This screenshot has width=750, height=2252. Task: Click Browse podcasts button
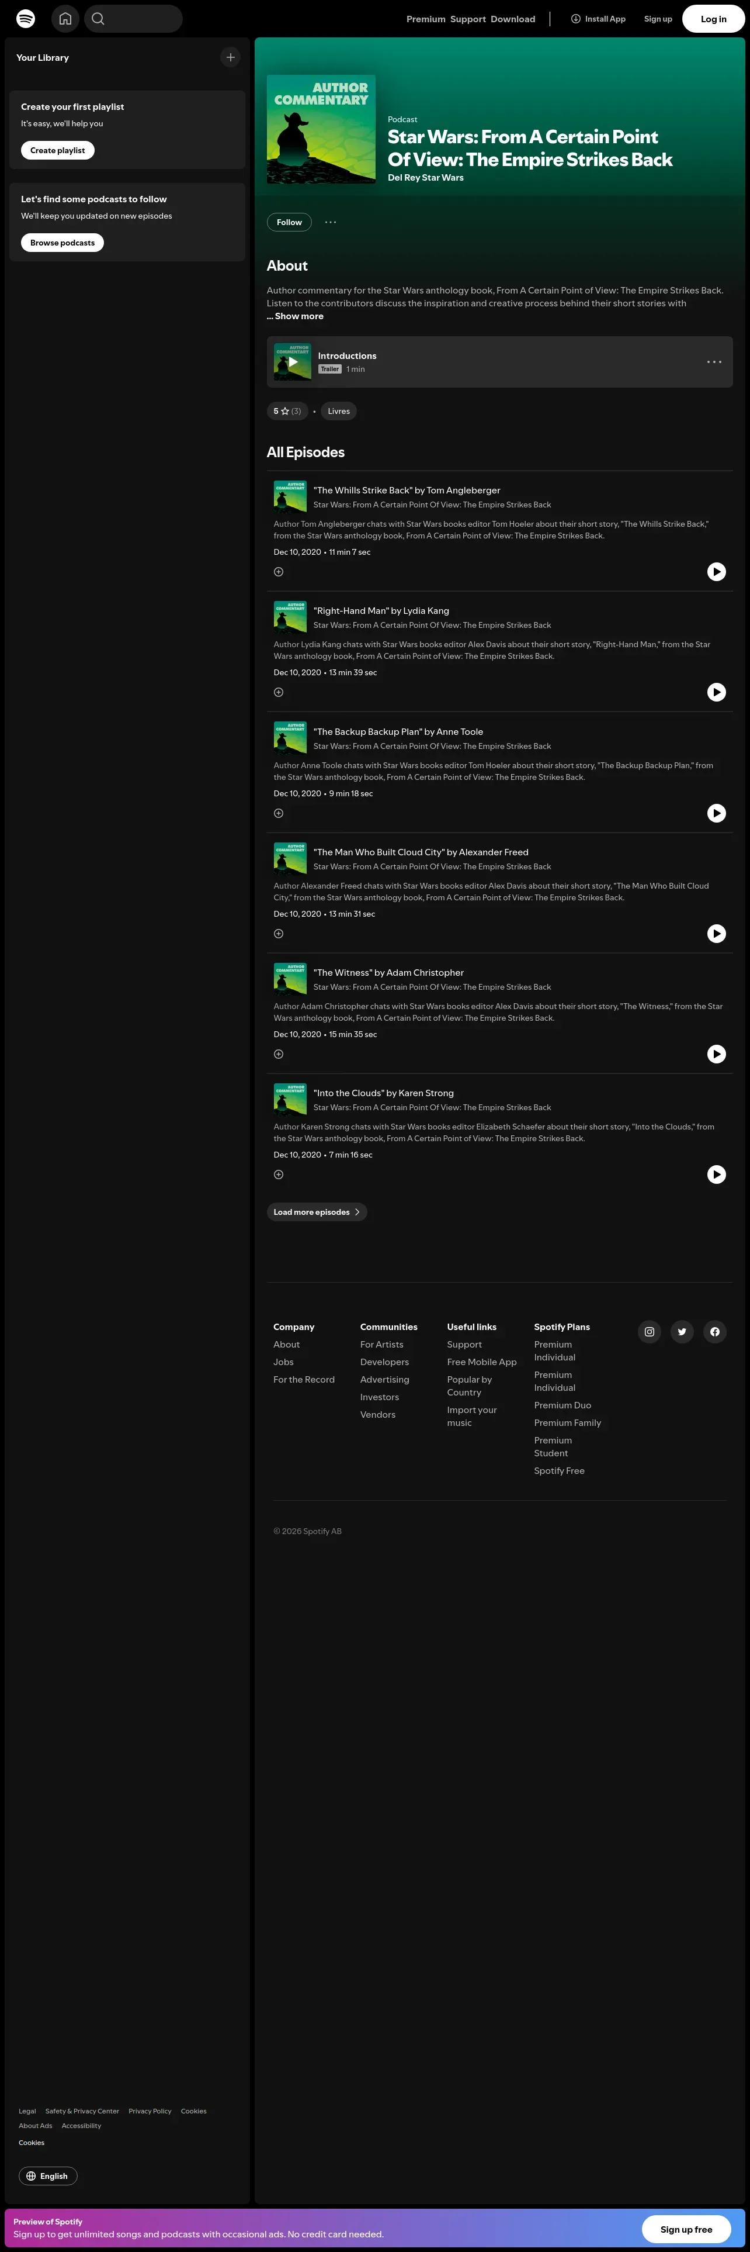pyautogui.click(x=62, y=243)
